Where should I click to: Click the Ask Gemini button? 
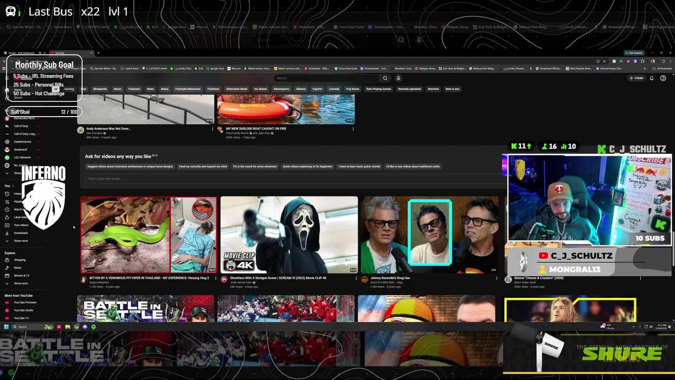click(x=634, y=53)
